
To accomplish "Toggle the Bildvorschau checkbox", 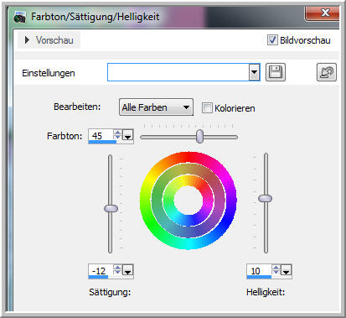I will (x=272, y=40).
